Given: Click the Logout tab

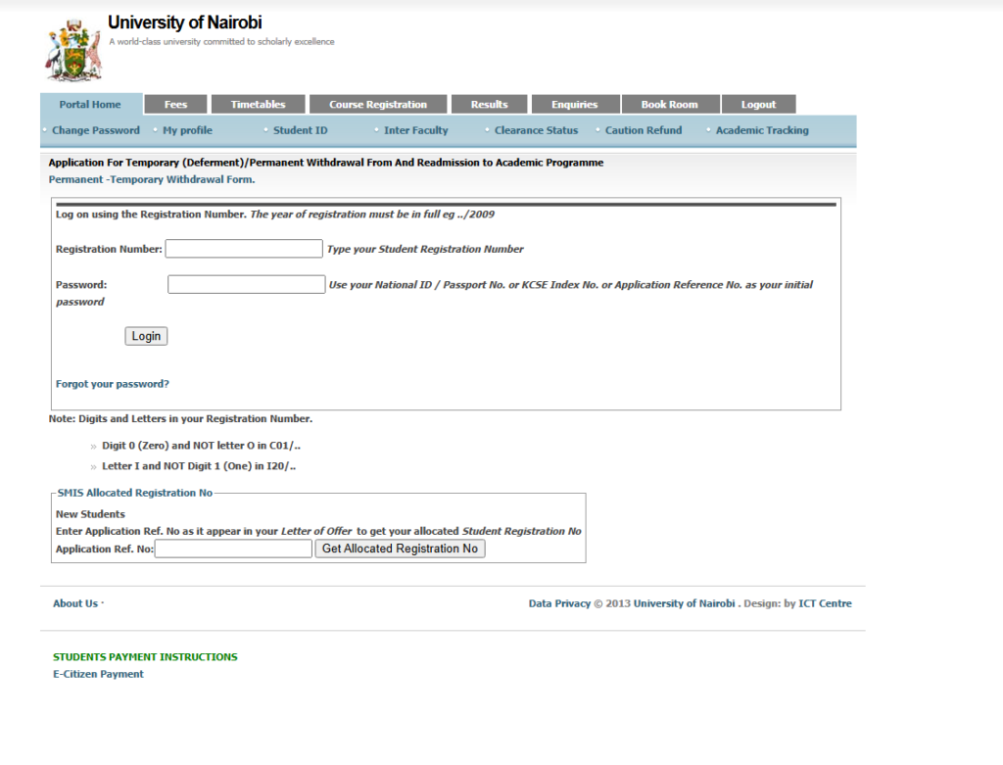Looking at the screenshot, I should tap(758, 105).
